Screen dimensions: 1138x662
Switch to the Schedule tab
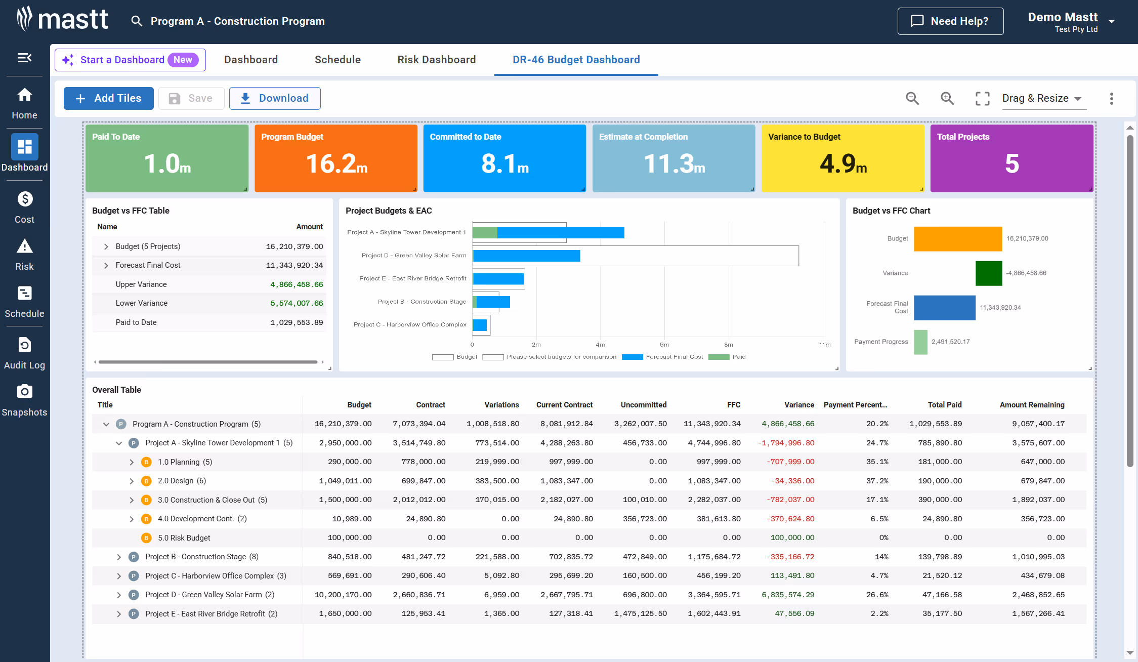(x=338, y=60)
